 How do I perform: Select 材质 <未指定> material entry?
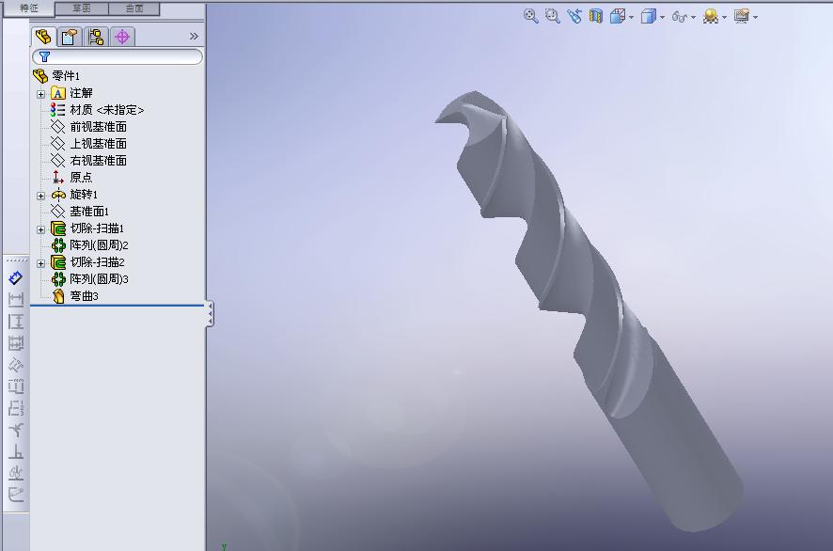click(x=97, y=110)
